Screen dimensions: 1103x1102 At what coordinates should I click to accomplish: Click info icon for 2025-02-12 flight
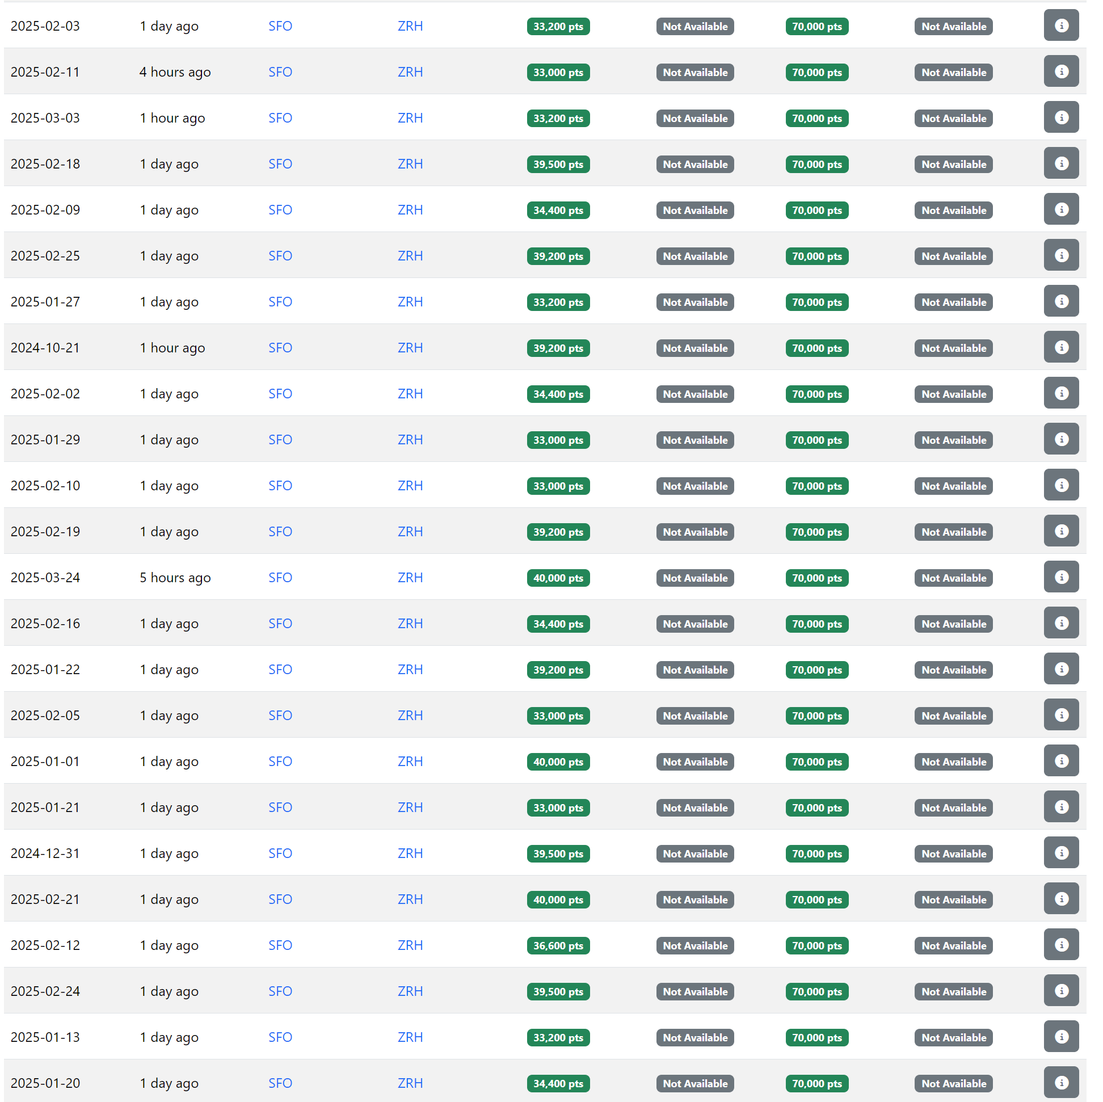point(1061,944)
